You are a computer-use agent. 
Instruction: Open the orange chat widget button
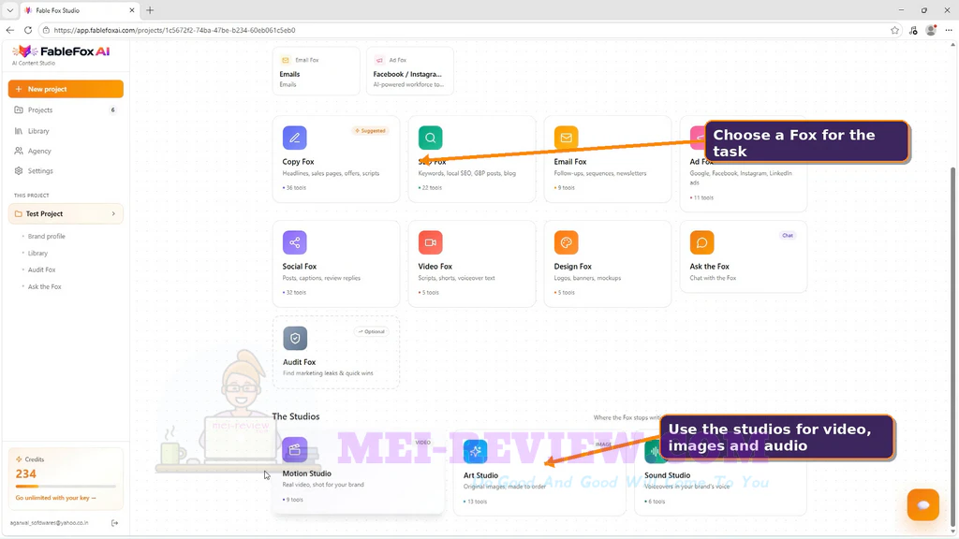point(922,504)
